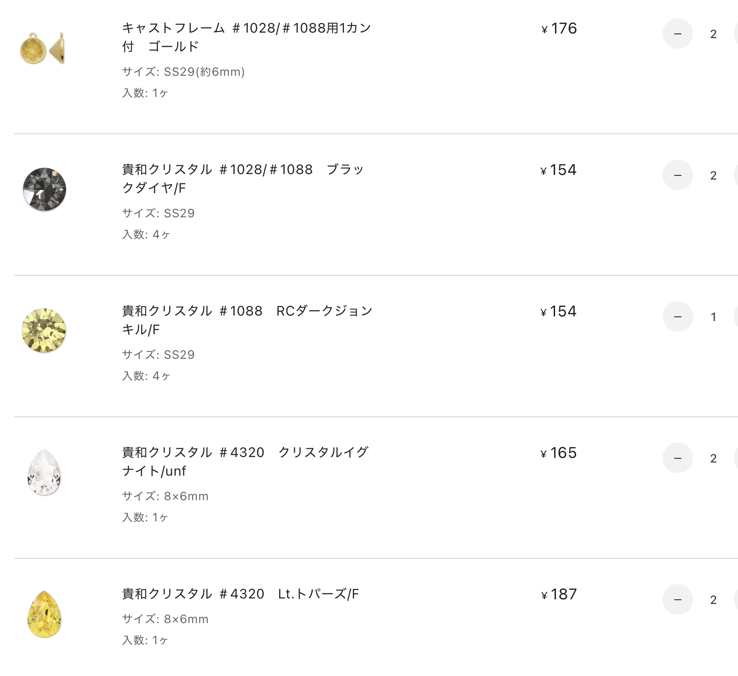Screen dimensions: 738x676
Task: Decrease quantity of RCダークジョンキル crystal
Action: pos(677,316)
